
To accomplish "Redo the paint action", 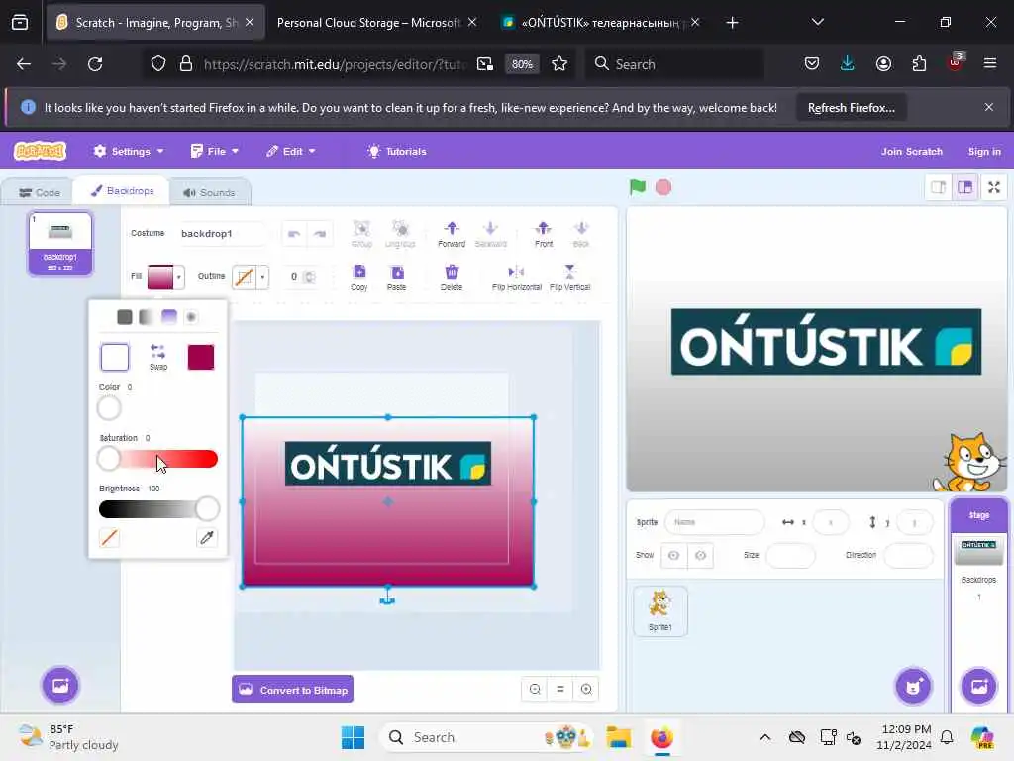I will click(x=320, y=234).
